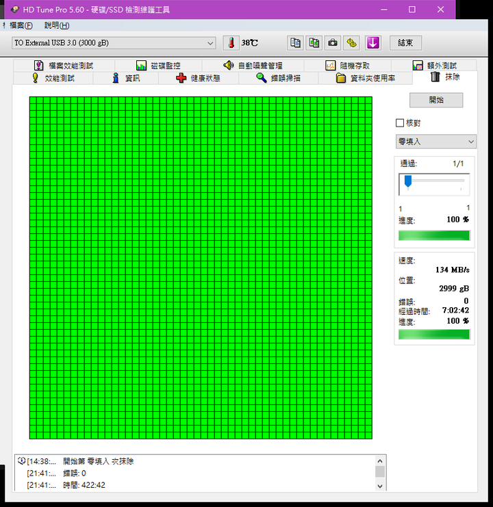Click the HD Tune app icon in title bar
This screenshot has height=507, width=493.
(14, 10)
